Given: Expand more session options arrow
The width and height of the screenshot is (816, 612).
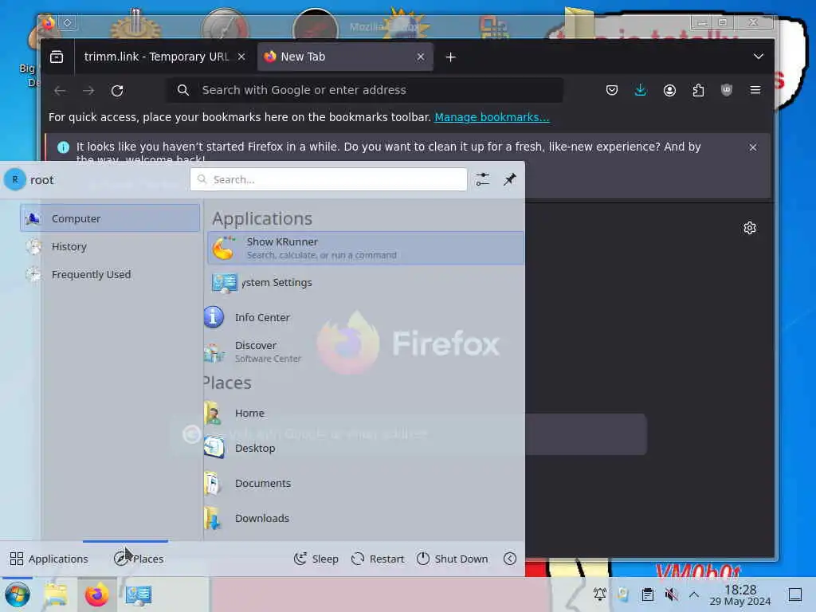Looking at the screenshot, I should click(x=510, y=559).
